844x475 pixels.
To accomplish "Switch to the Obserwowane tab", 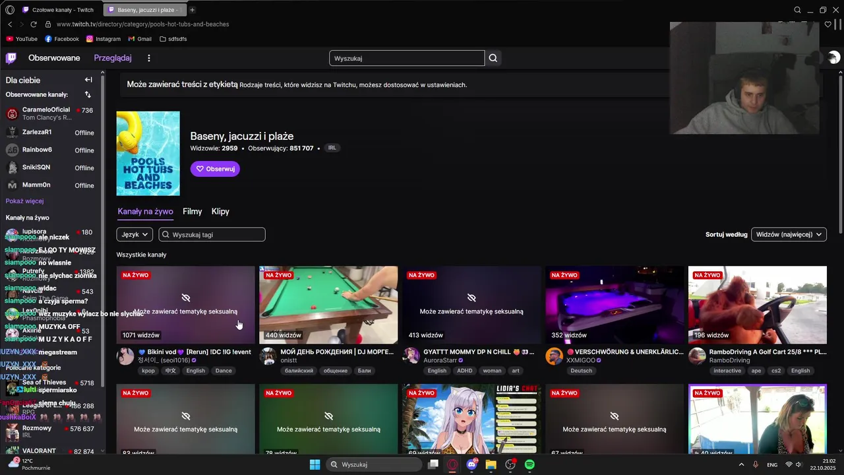I will coord(54,58).
